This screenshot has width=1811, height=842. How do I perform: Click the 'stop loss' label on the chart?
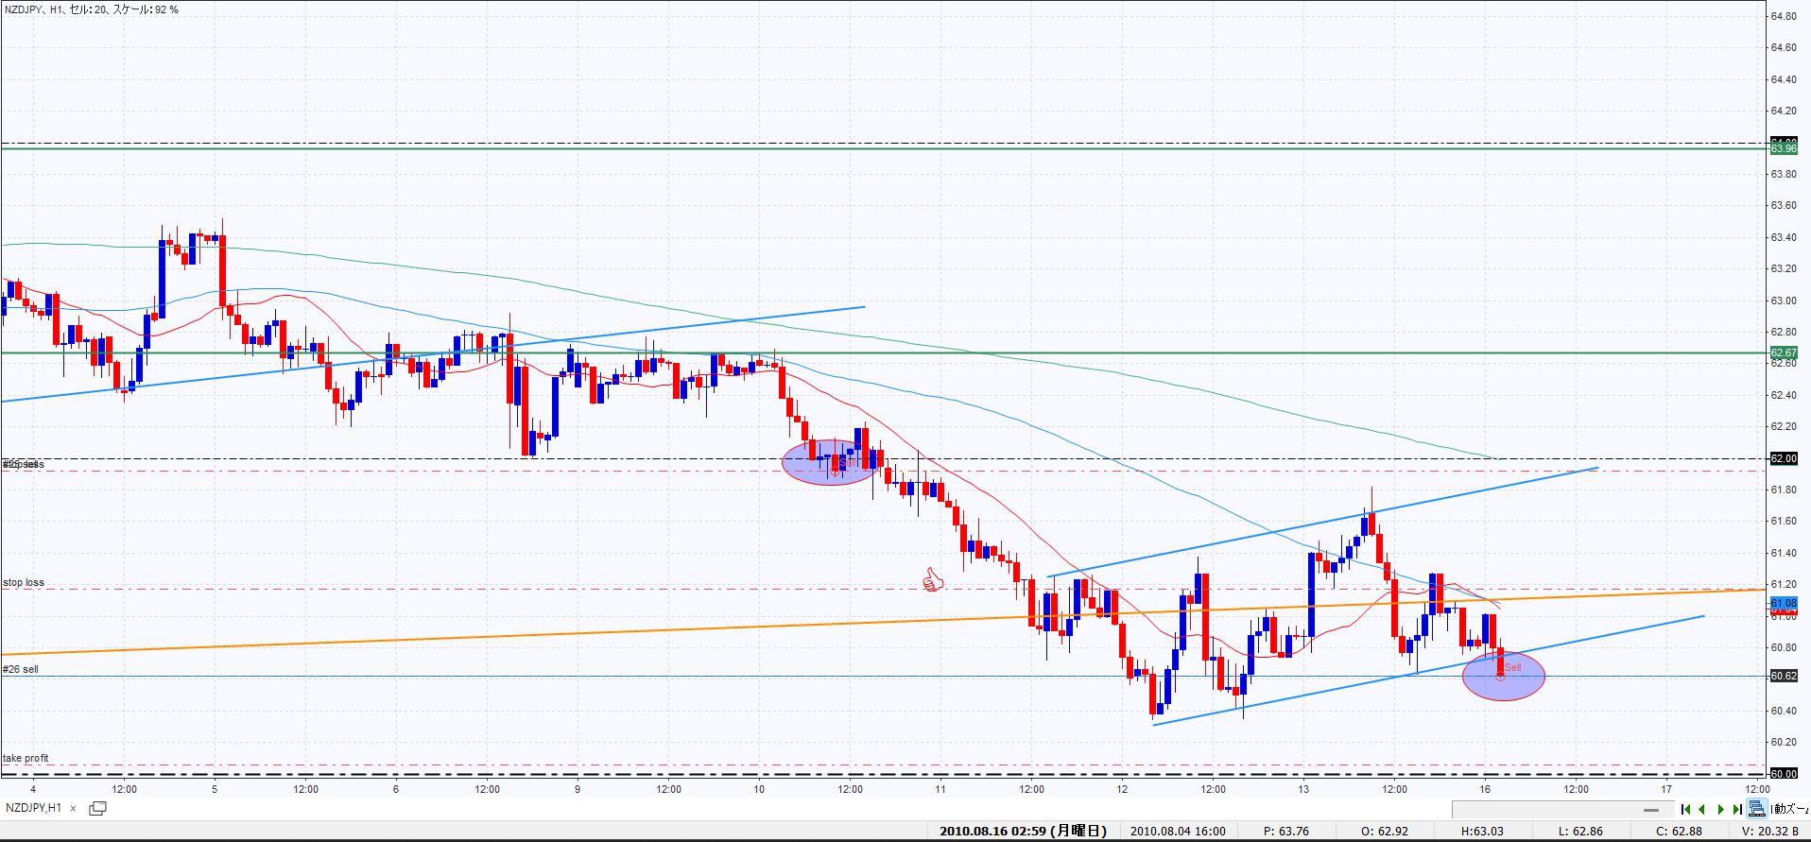tap(24, 583)
